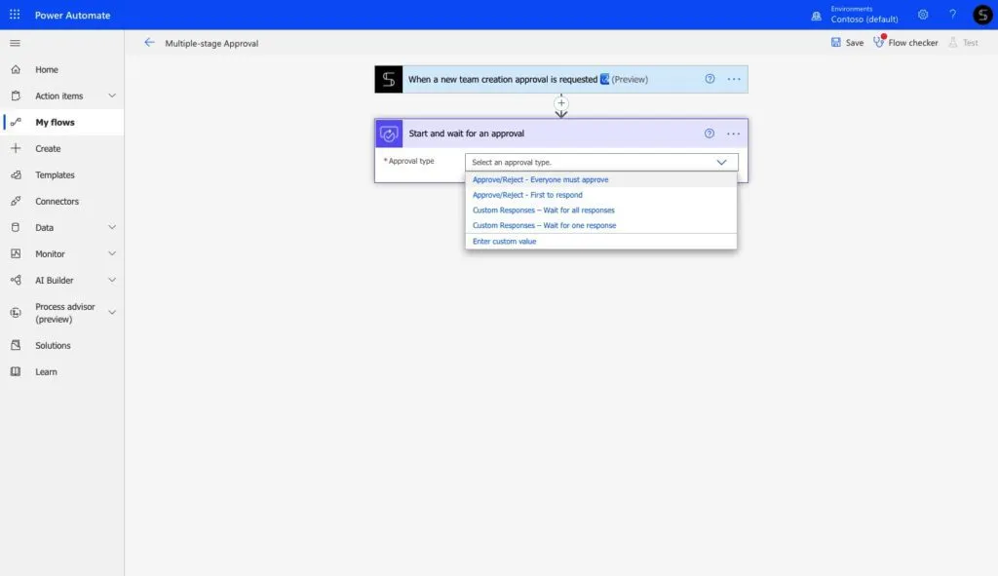Click the Start and wait for an approval title

[x=467, y=133]
